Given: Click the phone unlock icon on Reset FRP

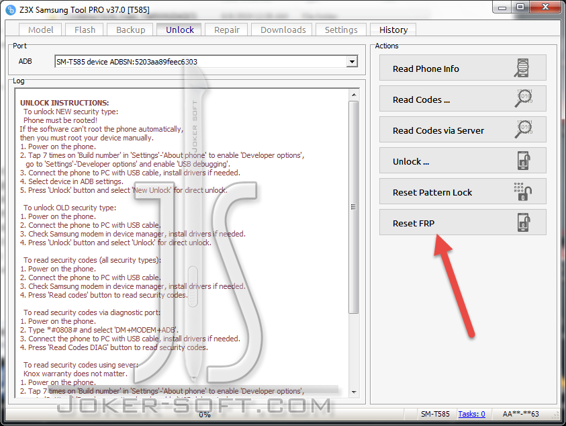Looking at the screenshot, I should click(524, 222).
